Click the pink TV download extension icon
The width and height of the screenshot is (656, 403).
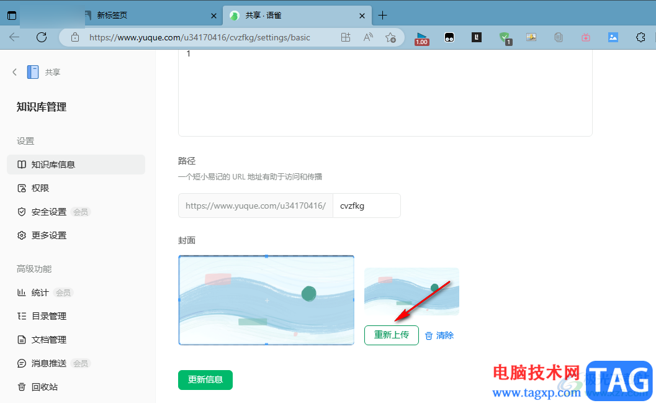pos(586,37)
